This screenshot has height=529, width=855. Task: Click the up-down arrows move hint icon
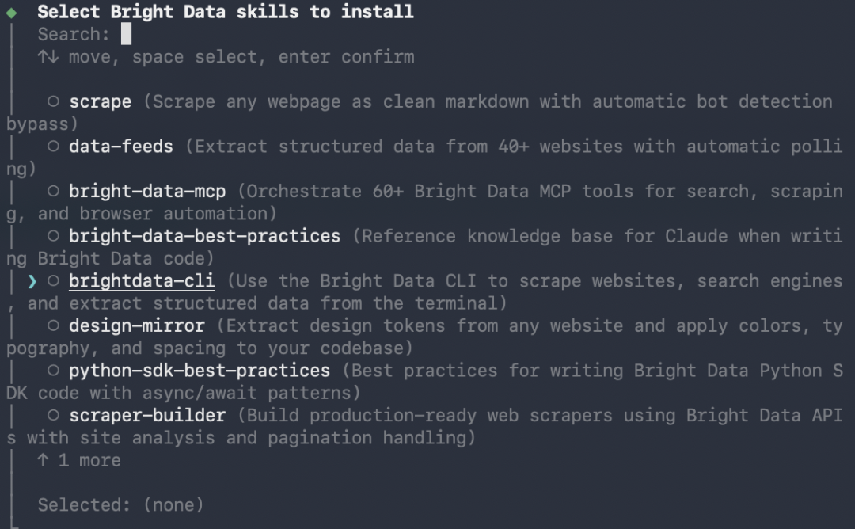click(x=48, y=57)
